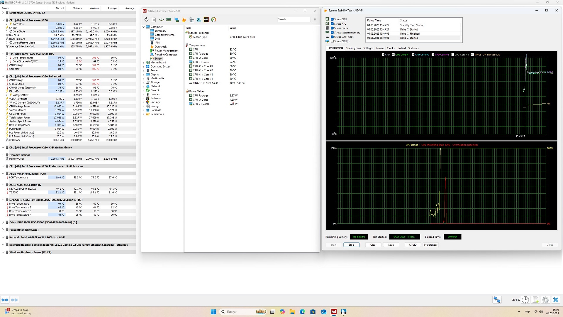Click the AIDA64 refresh toolbar icon

[x=146, y=20]
